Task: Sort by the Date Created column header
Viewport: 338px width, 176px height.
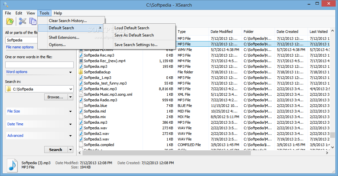Action: pos(291,32)
